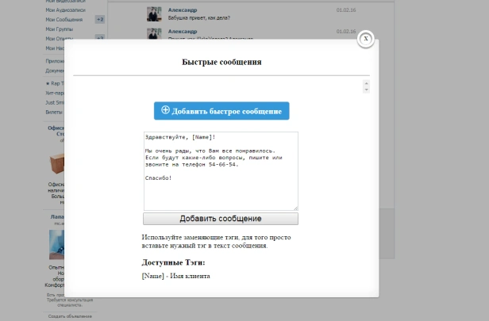489x321 pixels.
Task: Click the resize grip of the message textarea
Action: coord(295,208)
